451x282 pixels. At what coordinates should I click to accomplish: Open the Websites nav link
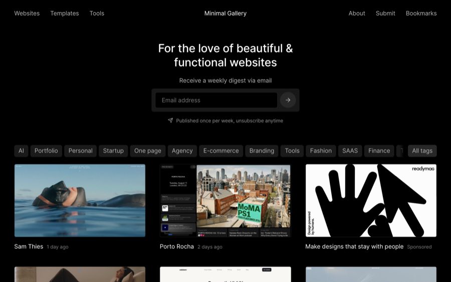[x=27, y=13]
